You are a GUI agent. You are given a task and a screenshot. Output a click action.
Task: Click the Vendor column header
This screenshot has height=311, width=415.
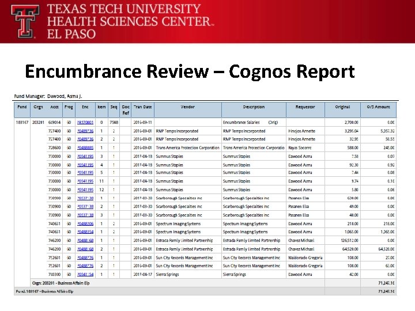click(x=188, y=110)
